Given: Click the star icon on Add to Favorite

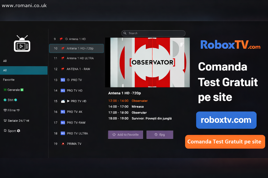Looking at the screenshot, I should coord(114,135).
